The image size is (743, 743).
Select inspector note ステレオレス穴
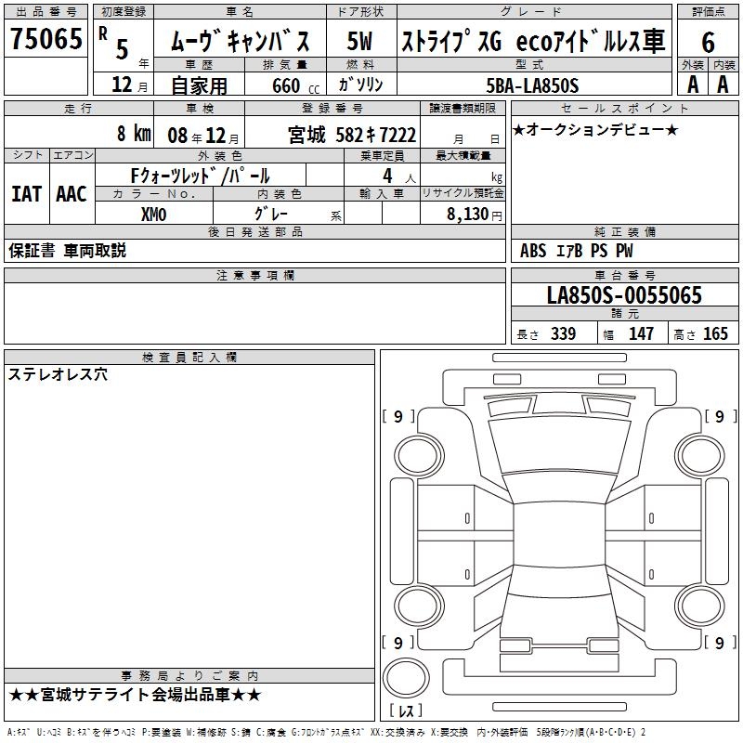58,374
